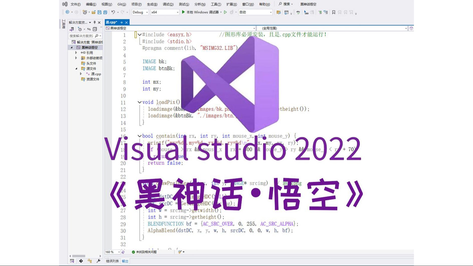Navigate backward with the back arrow icon
The height and width of the screenshot is (266, 473).
tap(67, 12)
